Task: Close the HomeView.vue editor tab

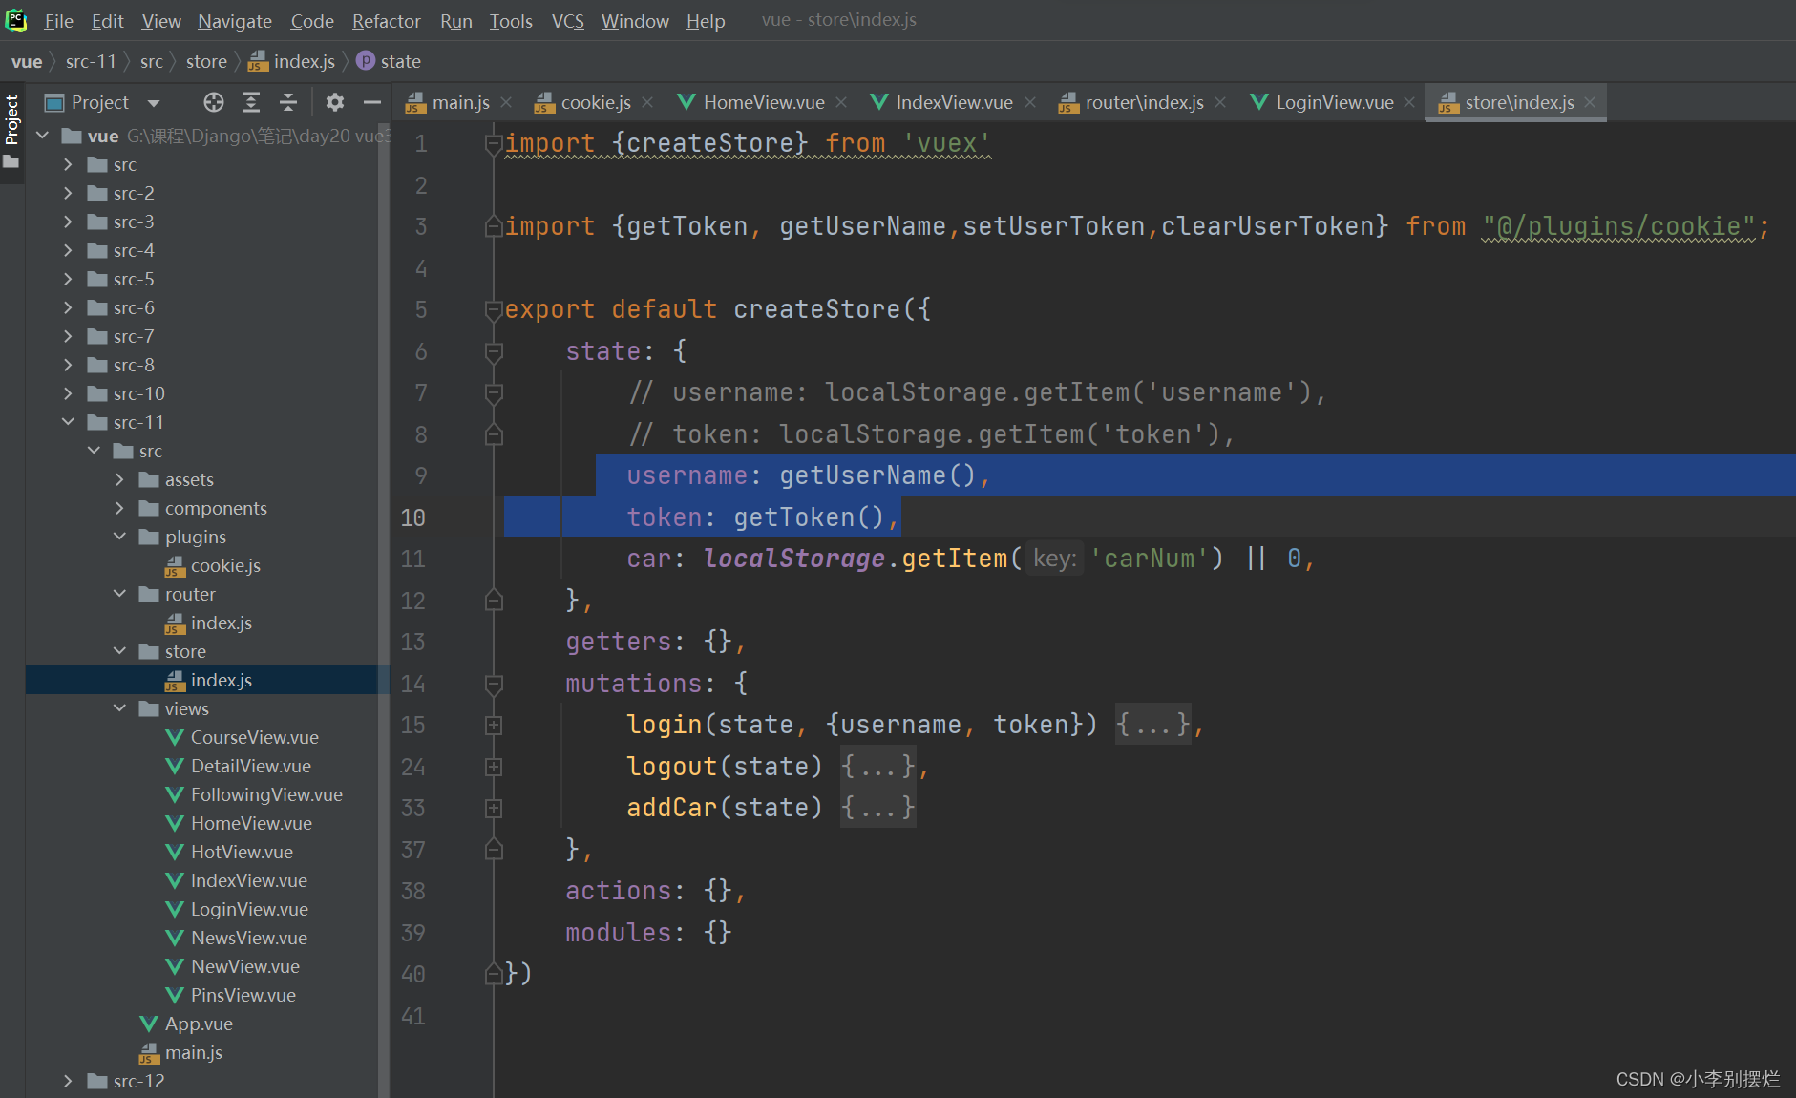Action: (x=841, y=102)
